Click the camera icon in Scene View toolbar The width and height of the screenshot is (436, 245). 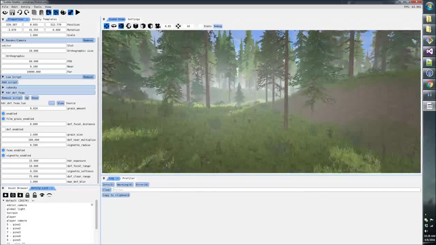click(157, 26)
